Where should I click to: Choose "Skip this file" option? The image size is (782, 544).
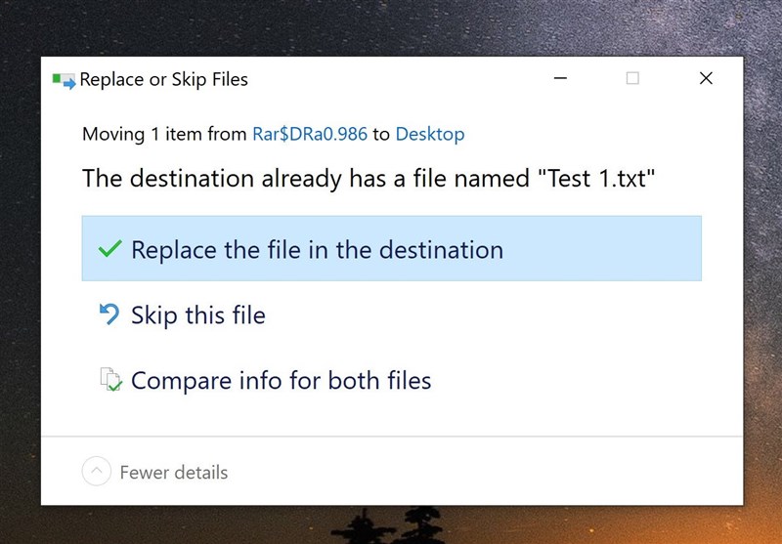[197, 314]
